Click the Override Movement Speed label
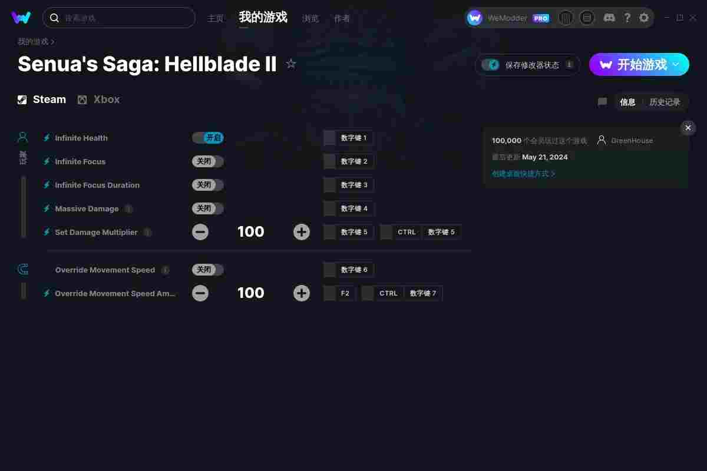The width and height of the screenshot is (707, 471). [x=105, y=270]
